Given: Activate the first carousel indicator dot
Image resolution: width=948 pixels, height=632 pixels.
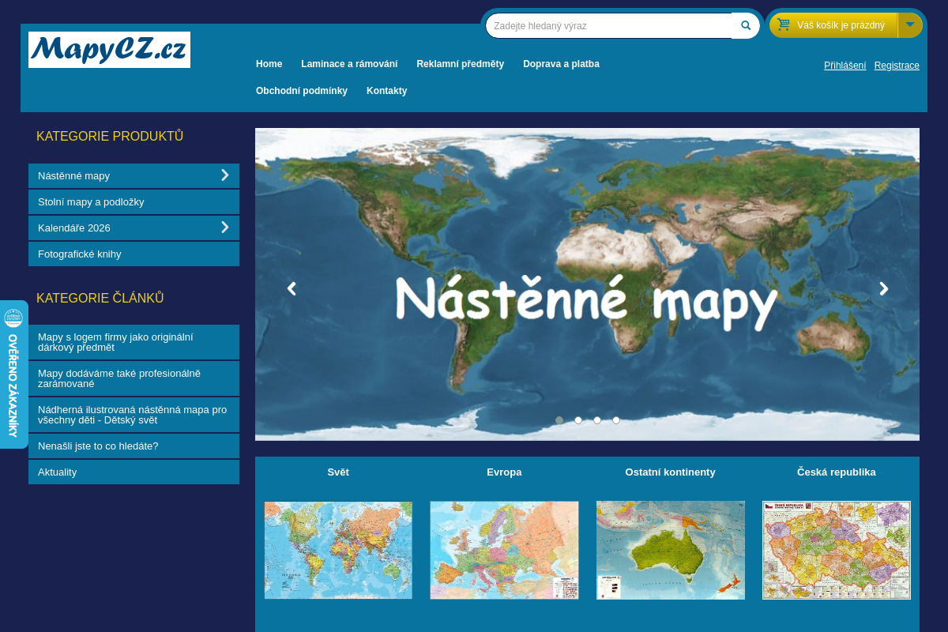Looking at the screenshot, I should 559,420.
